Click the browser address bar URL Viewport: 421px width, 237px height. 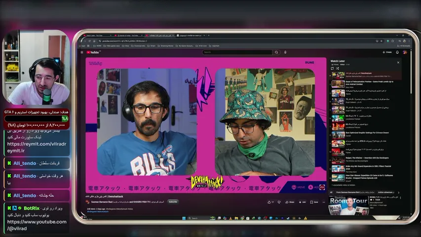(124, 41)
